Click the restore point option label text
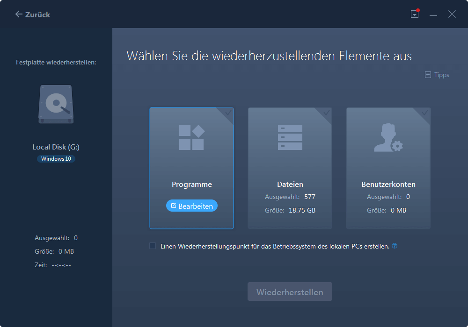Image resolution: width=468 pixels, height=327 pixels. 275,246
